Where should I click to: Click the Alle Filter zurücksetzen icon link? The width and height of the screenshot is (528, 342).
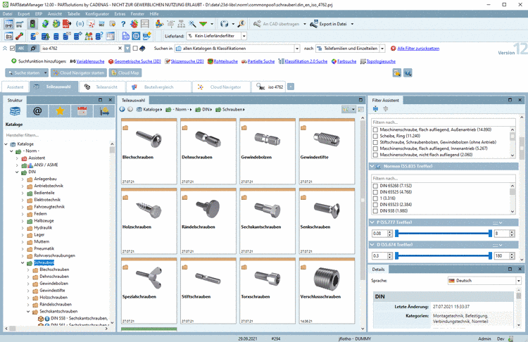[393, 49]
